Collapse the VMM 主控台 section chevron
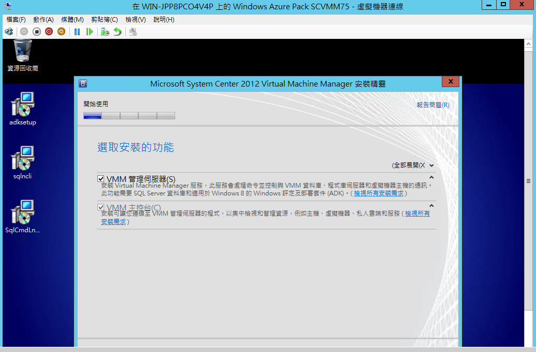The image size is (536, 352). point(431,206)
